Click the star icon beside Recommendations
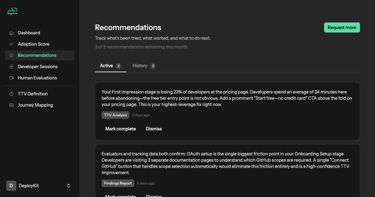 [12, 55]
